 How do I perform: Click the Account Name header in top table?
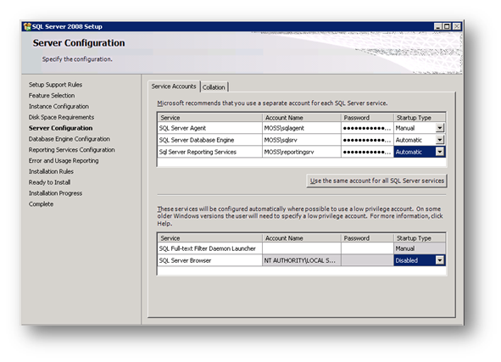pyautogui.click(x=302, y=118)
